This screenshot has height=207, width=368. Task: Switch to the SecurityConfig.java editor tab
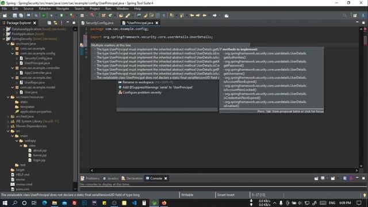point(97,23)
